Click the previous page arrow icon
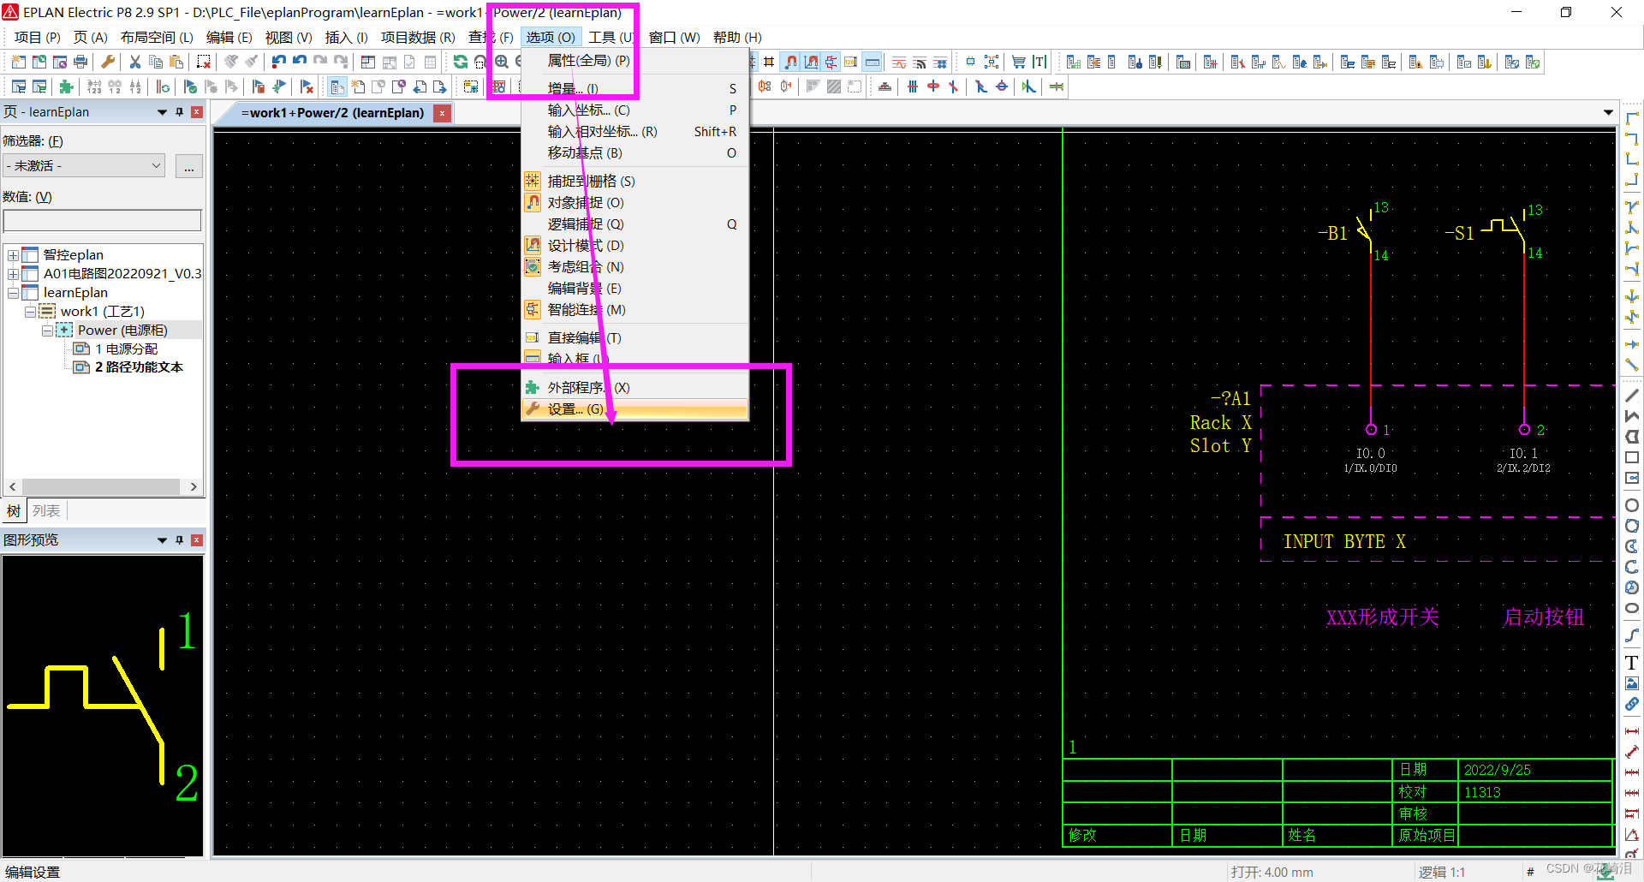This screenshot has height=882, width=1644. (x=420, y=86)
